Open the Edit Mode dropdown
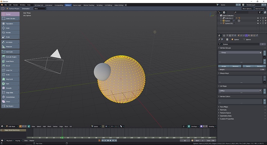 pyautogui.click(x=12, y=126)
